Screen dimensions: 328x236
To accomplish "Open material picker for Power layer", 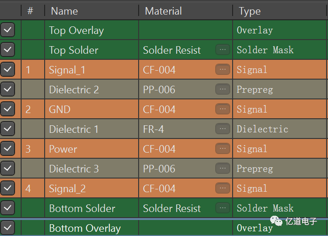I will [223, 148].
